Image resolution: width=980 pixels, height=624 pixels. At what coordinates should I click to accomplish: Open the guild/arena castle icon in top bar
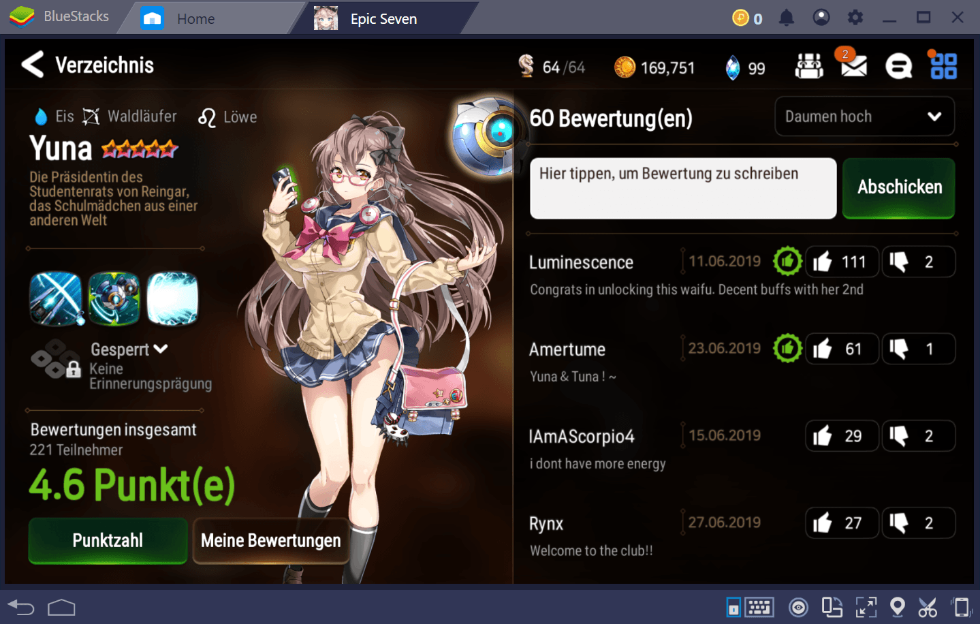809,66
